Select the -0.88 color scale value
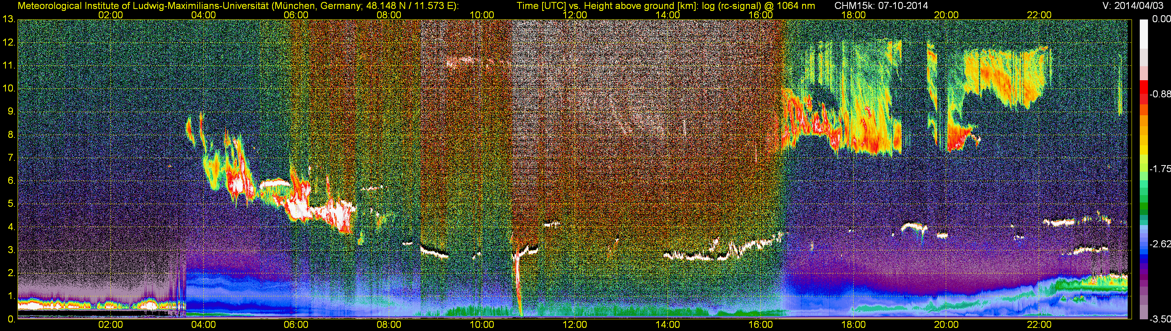 (1160, 94)
